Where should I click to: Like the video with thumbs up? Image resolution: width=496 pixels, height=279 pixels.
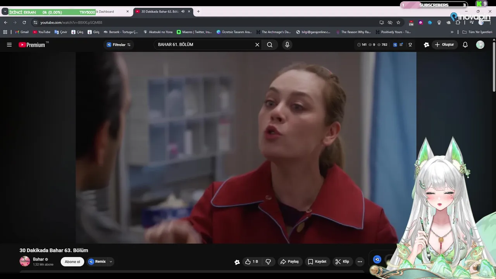pos(251,262)
